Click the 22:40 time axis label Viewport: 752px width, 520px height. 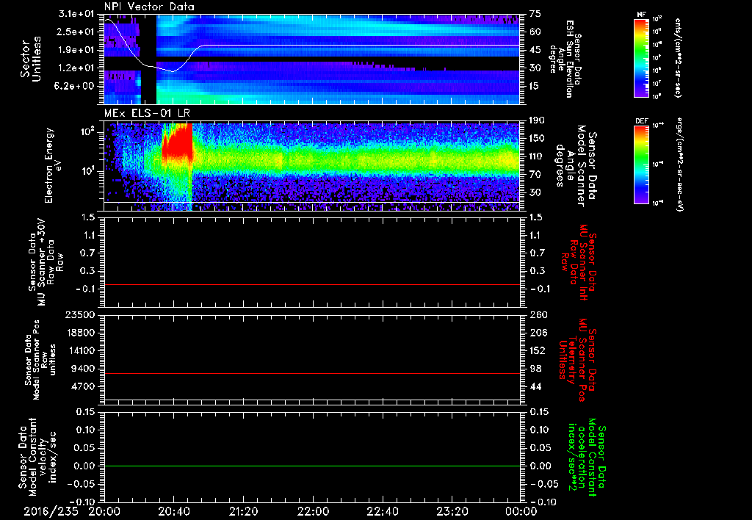click(x=382, y=511)
